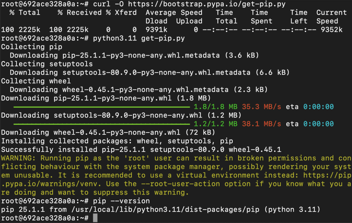Click the 'Collecting wheel' line
The height and width of the screenshot is (223, 352).
[36, 81]
